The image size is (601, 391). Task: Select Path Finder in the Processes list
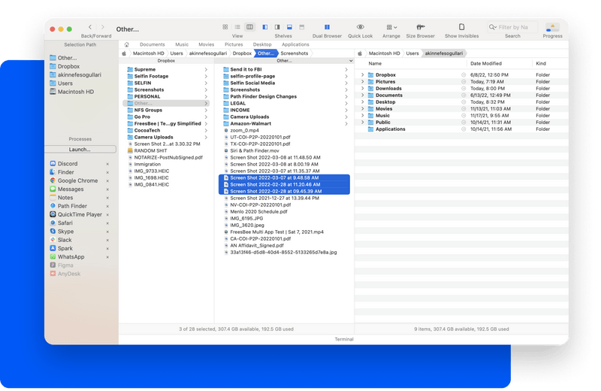click(72, 206)
